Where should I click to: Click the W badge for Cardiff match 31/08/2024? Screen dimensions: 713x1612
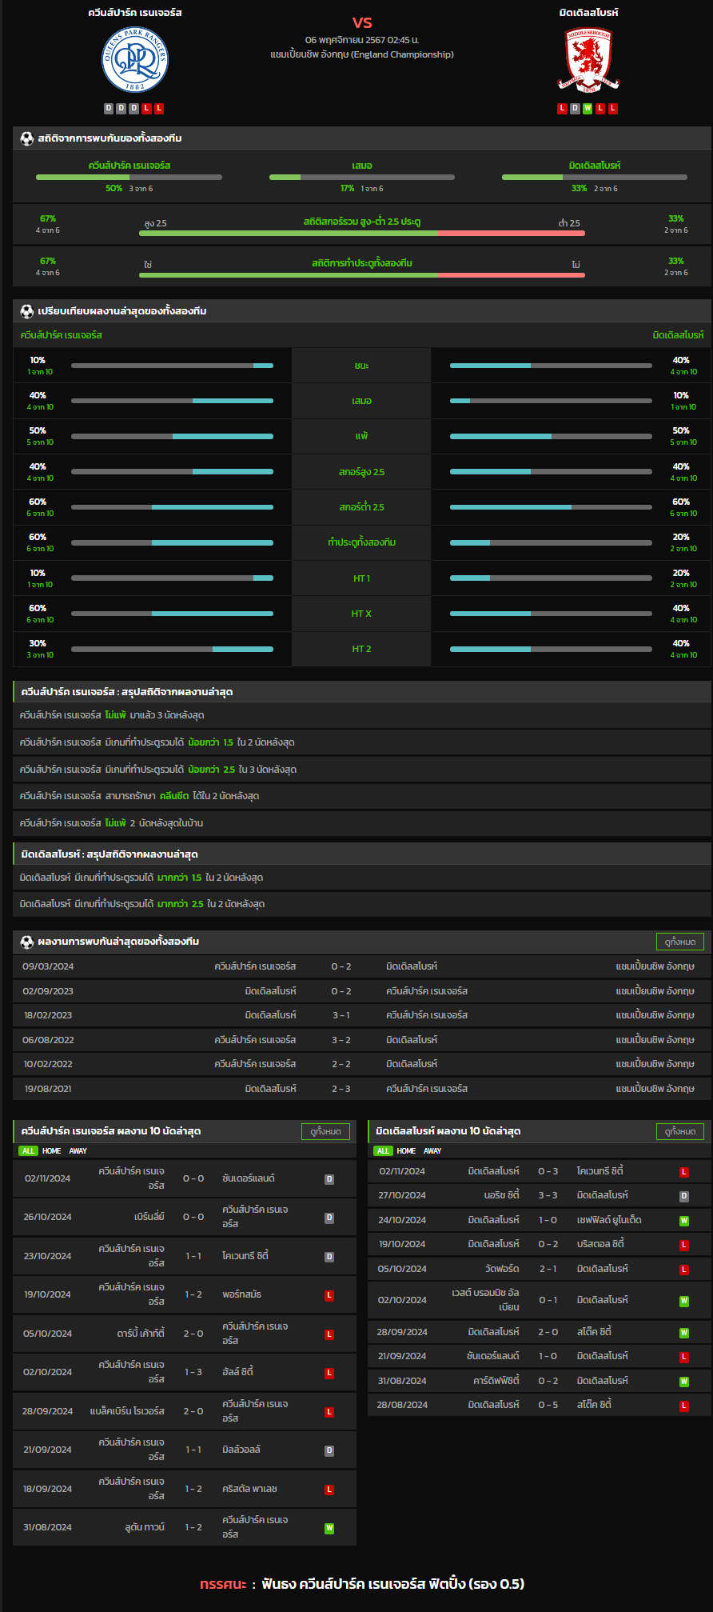pos(684,1382)
